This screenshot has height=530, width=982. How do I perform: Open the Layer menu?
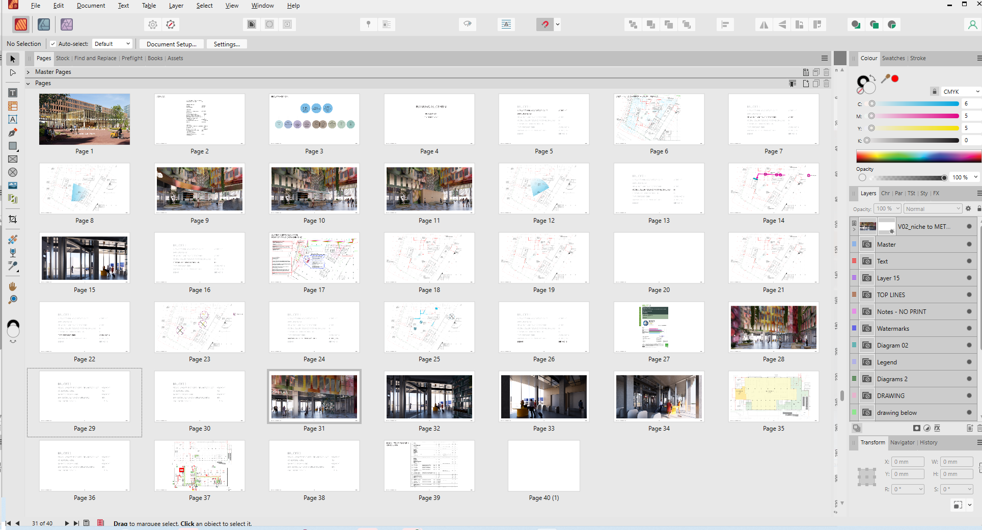[176, 6]
